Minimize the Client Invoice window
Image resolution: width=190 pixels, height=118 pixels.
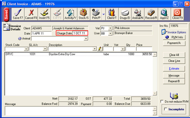(175, 4)
